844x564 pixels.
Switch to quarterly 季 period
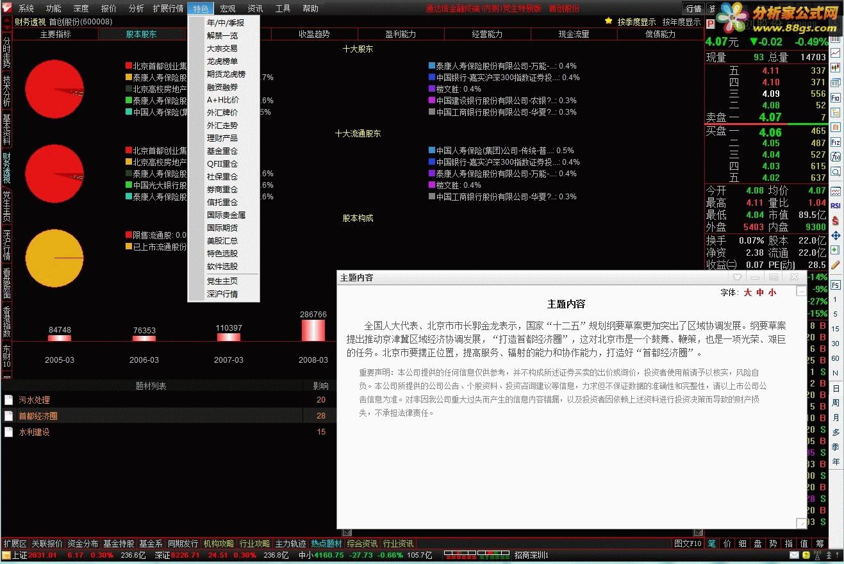(836, 447)
